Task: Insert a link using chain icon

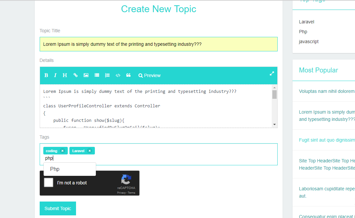Action: pyautogui.click(x=75, y=75)
